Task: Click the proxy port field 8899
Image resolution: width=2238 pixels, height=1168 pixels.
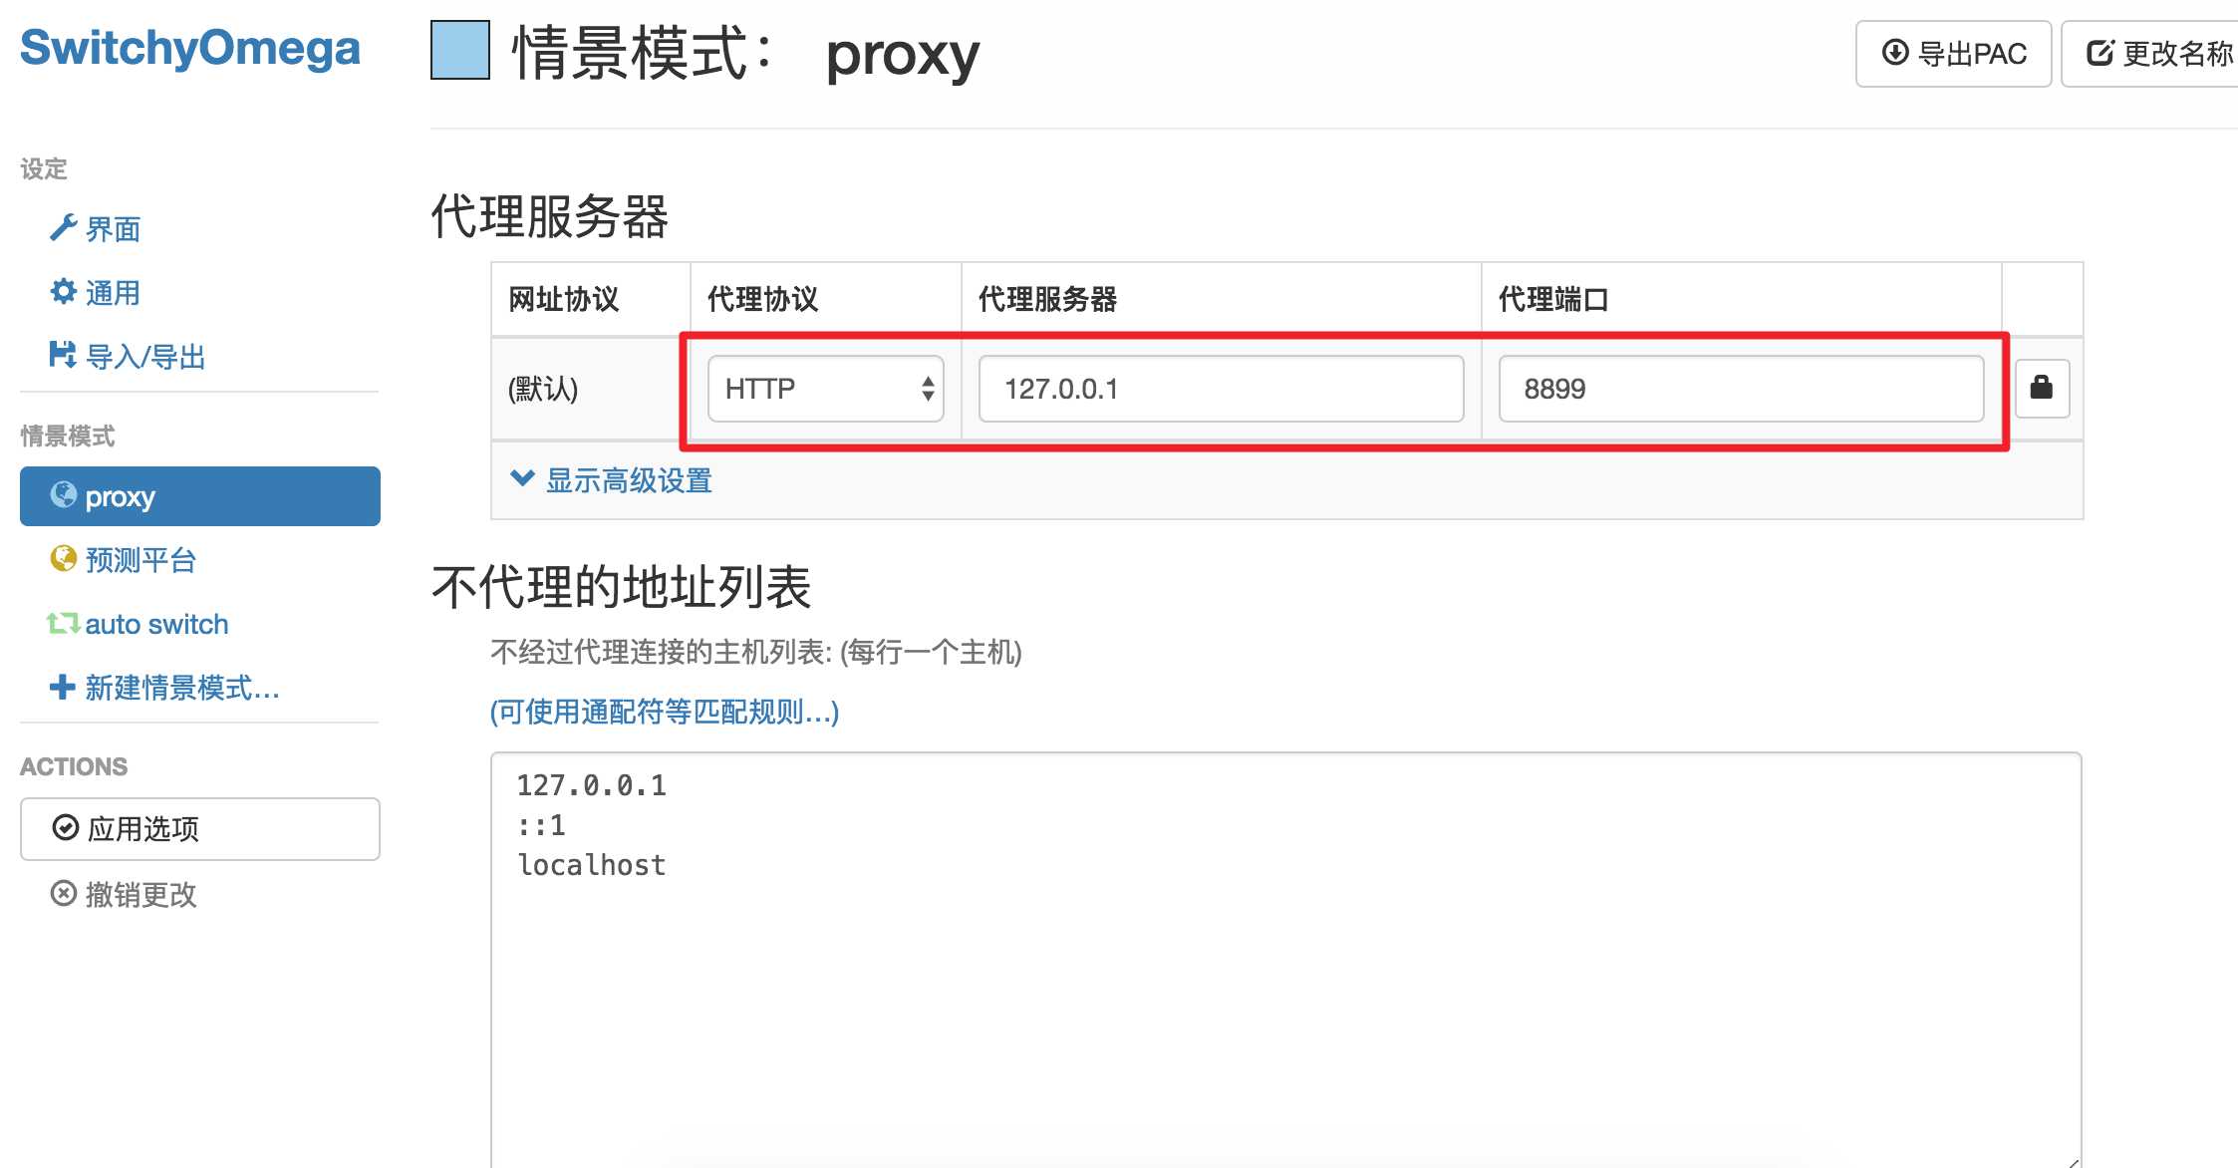Action: pyautogui.click(x=1742, y=389)
